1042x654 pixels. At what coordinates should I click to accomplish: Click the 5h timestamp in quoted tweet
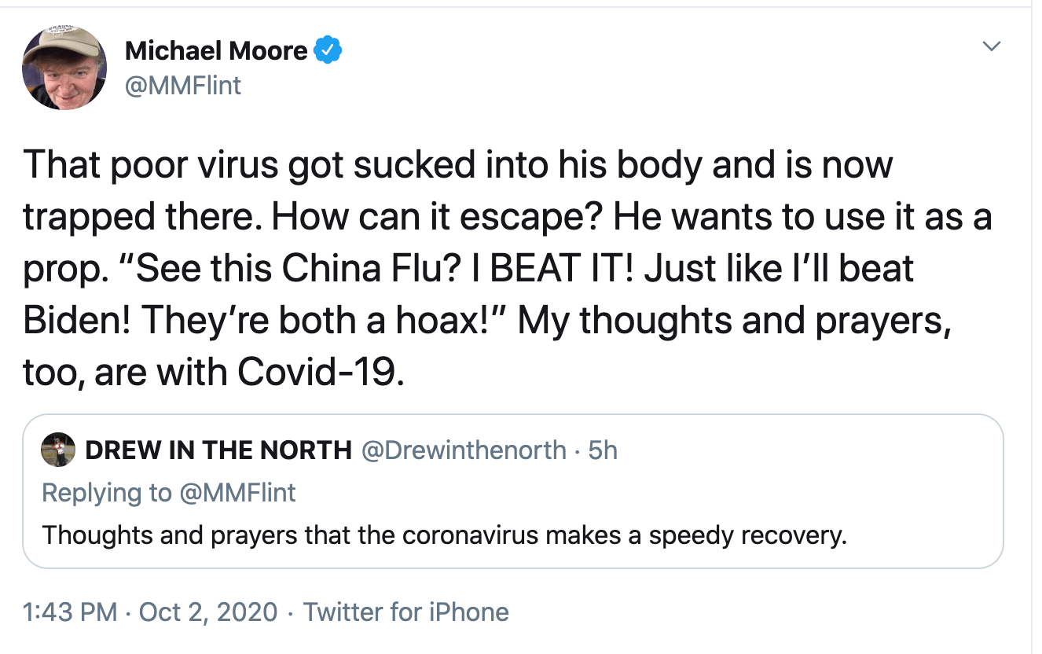click(x=603, y=450)
